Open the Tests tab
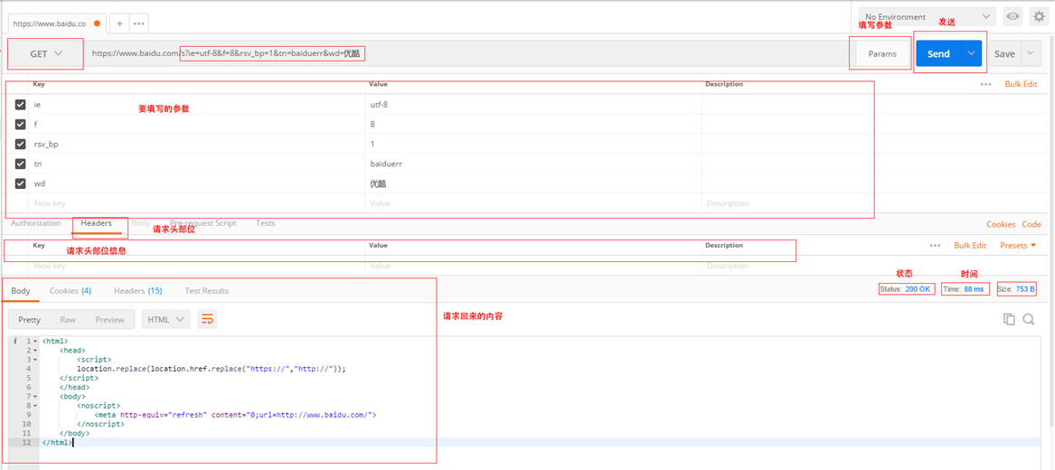This screenshot has width=1055, height=470. point(265,223)
